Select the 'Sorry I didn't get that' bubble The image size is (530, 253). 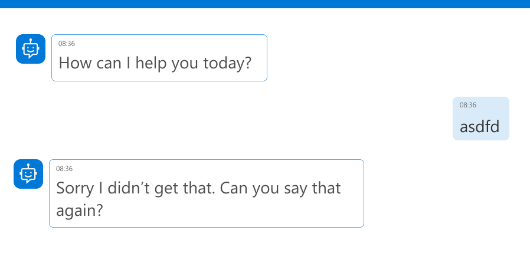coord(206,193)
